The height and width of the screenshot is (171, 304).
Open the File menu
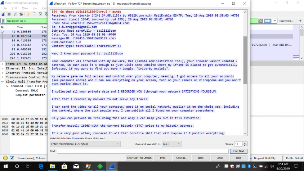coord(5,8)
